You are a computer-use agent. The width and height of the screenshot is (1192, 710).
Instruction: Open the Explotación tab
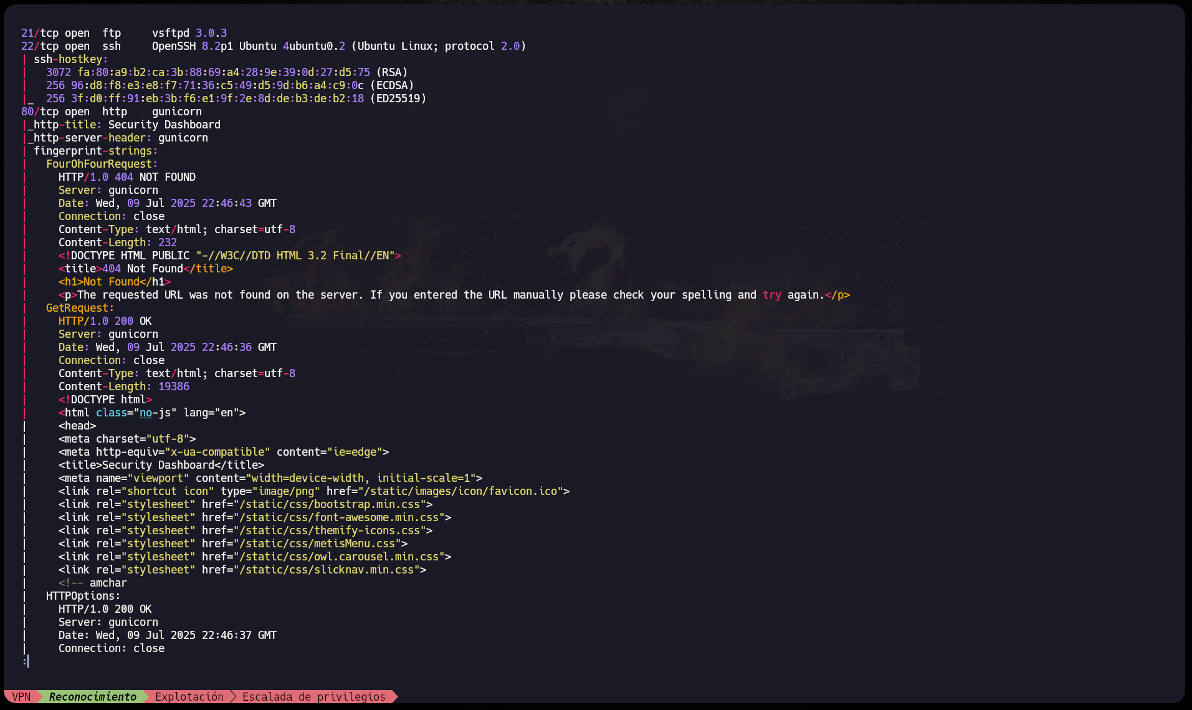189,696
